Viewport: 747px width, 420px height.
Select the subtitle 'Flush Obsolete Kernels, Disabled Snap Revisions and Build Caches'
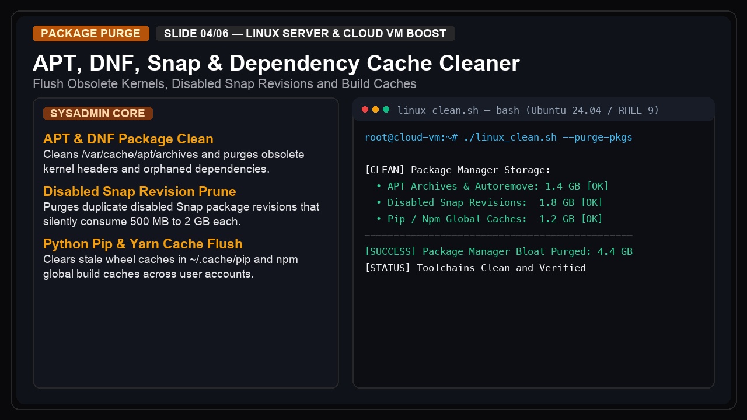(x=225, y=84)
